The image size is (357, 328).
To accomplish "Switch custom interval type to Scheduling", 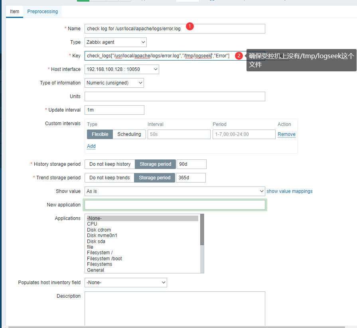I will [x=129, y=134].
